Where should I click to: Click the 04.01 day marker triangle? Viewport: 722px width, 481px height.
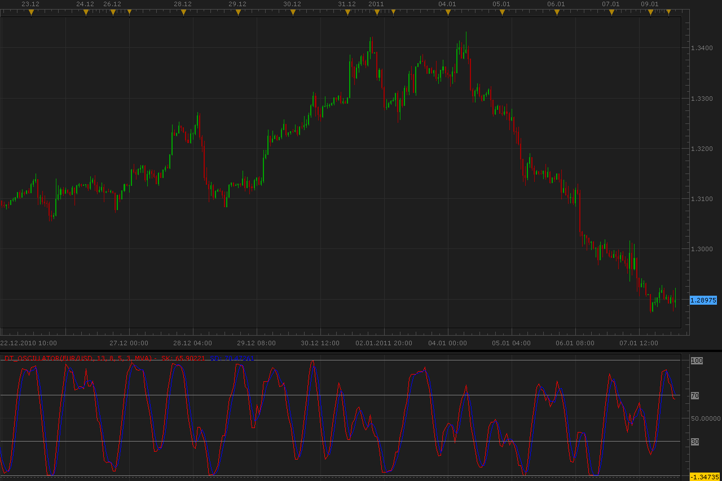click(x=448, y=12)
